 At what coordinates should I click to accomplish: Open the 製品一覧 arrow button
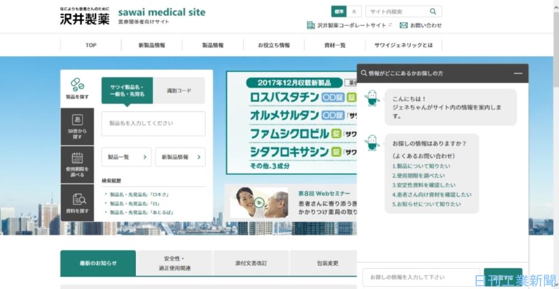pyautogui.click(x=126, y=157)
